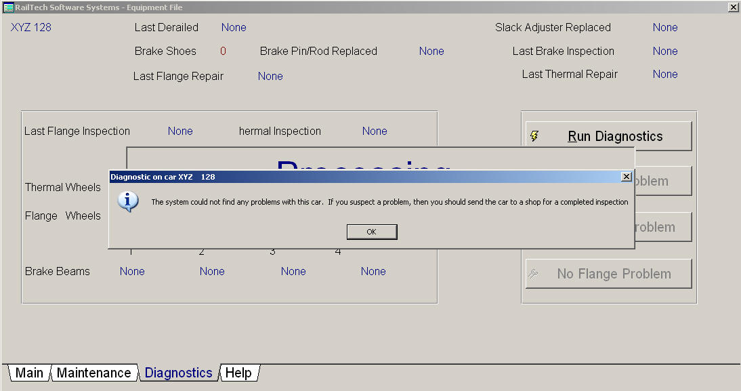Screen dimensions: 741x391
Task: Click the Last Flange Inspection None value
Action: (x=180, y=131)
